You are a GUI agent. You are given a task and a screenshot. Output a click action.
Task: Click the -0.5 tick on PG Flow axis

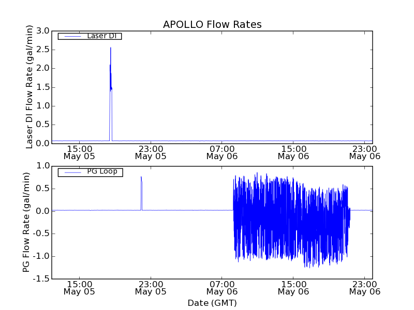tap(42, 234)
